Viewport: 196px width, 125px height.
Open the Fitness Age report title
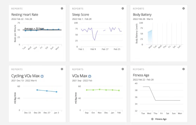coord(141,75)
